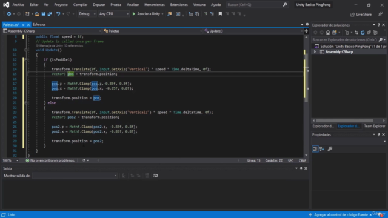Switch to the Team Explorer tab
The height and width of the screenshot is (218, 388).
tap(375, 126)
